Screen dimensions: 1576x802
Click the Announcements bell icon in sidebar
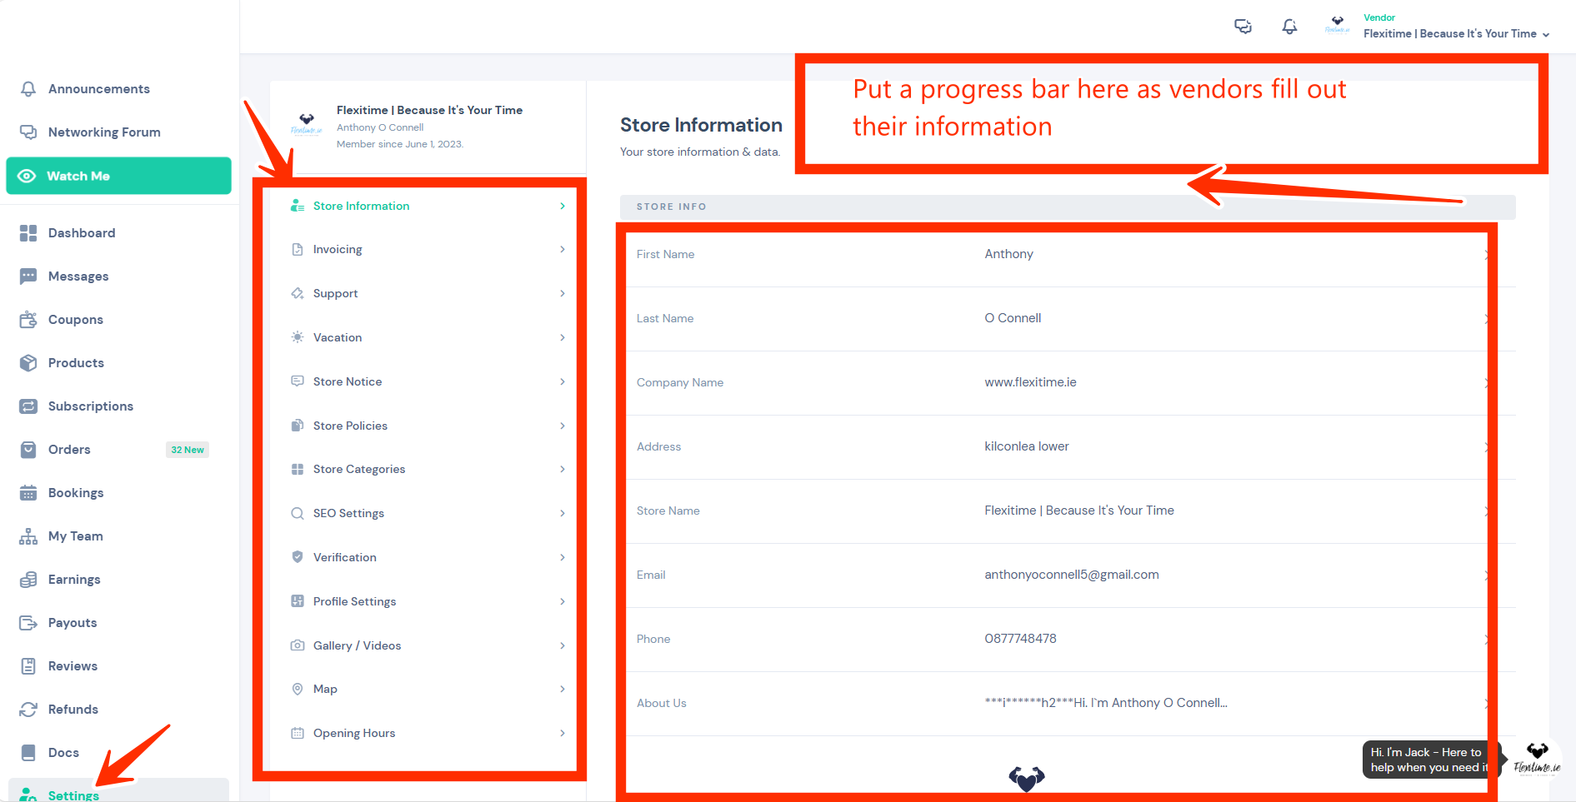[28, 89]
